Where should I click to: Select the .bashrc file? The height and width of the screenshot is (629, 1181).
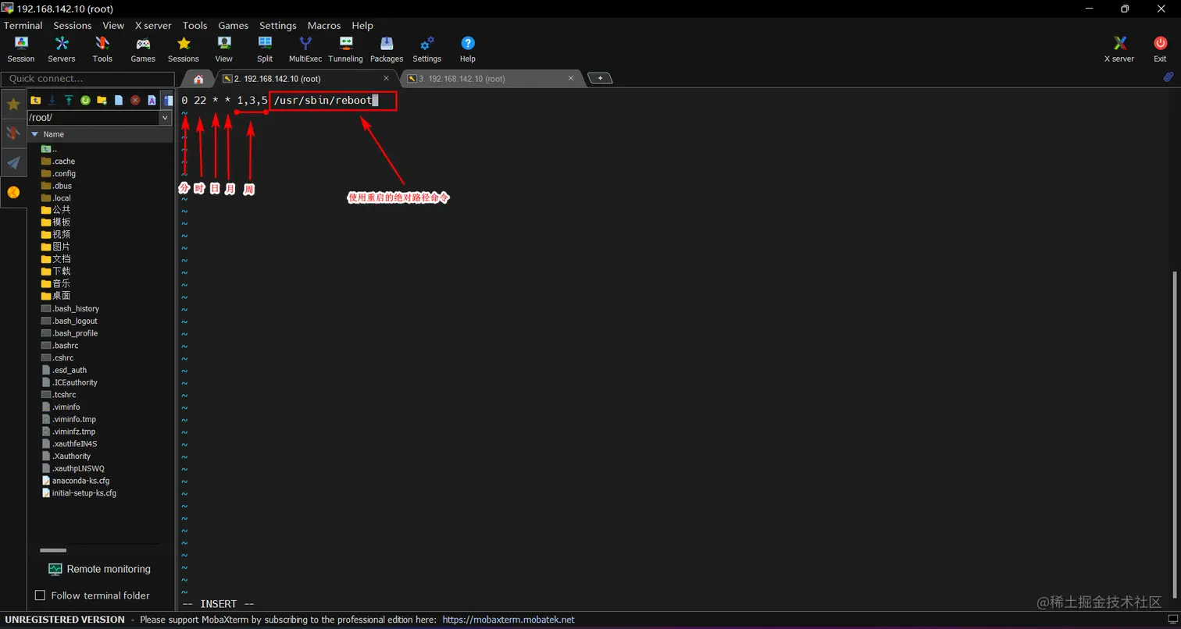pyautogui.click(x=59, y=346)
